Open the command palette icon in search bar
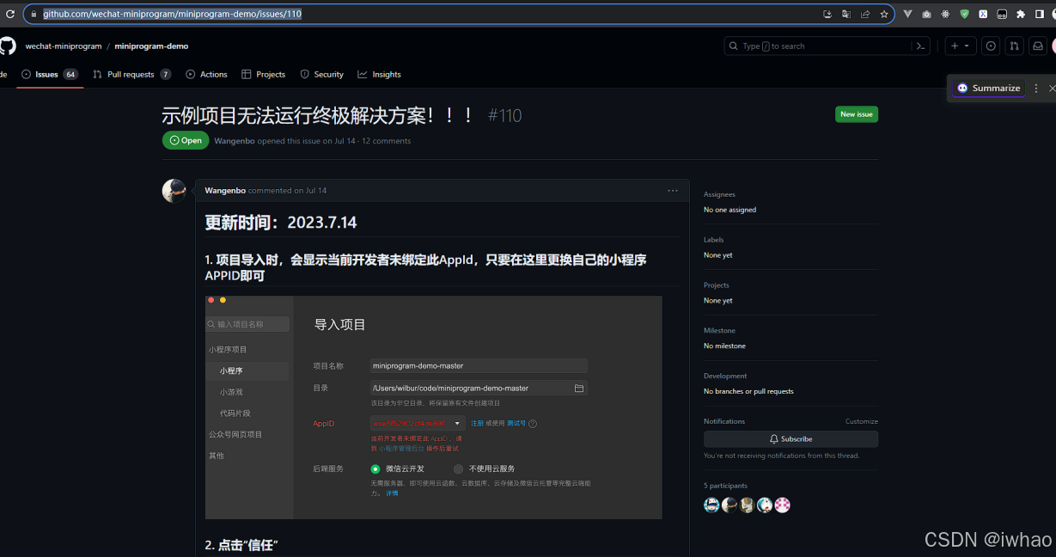The image size is (1056, 557). coord(920,46)
